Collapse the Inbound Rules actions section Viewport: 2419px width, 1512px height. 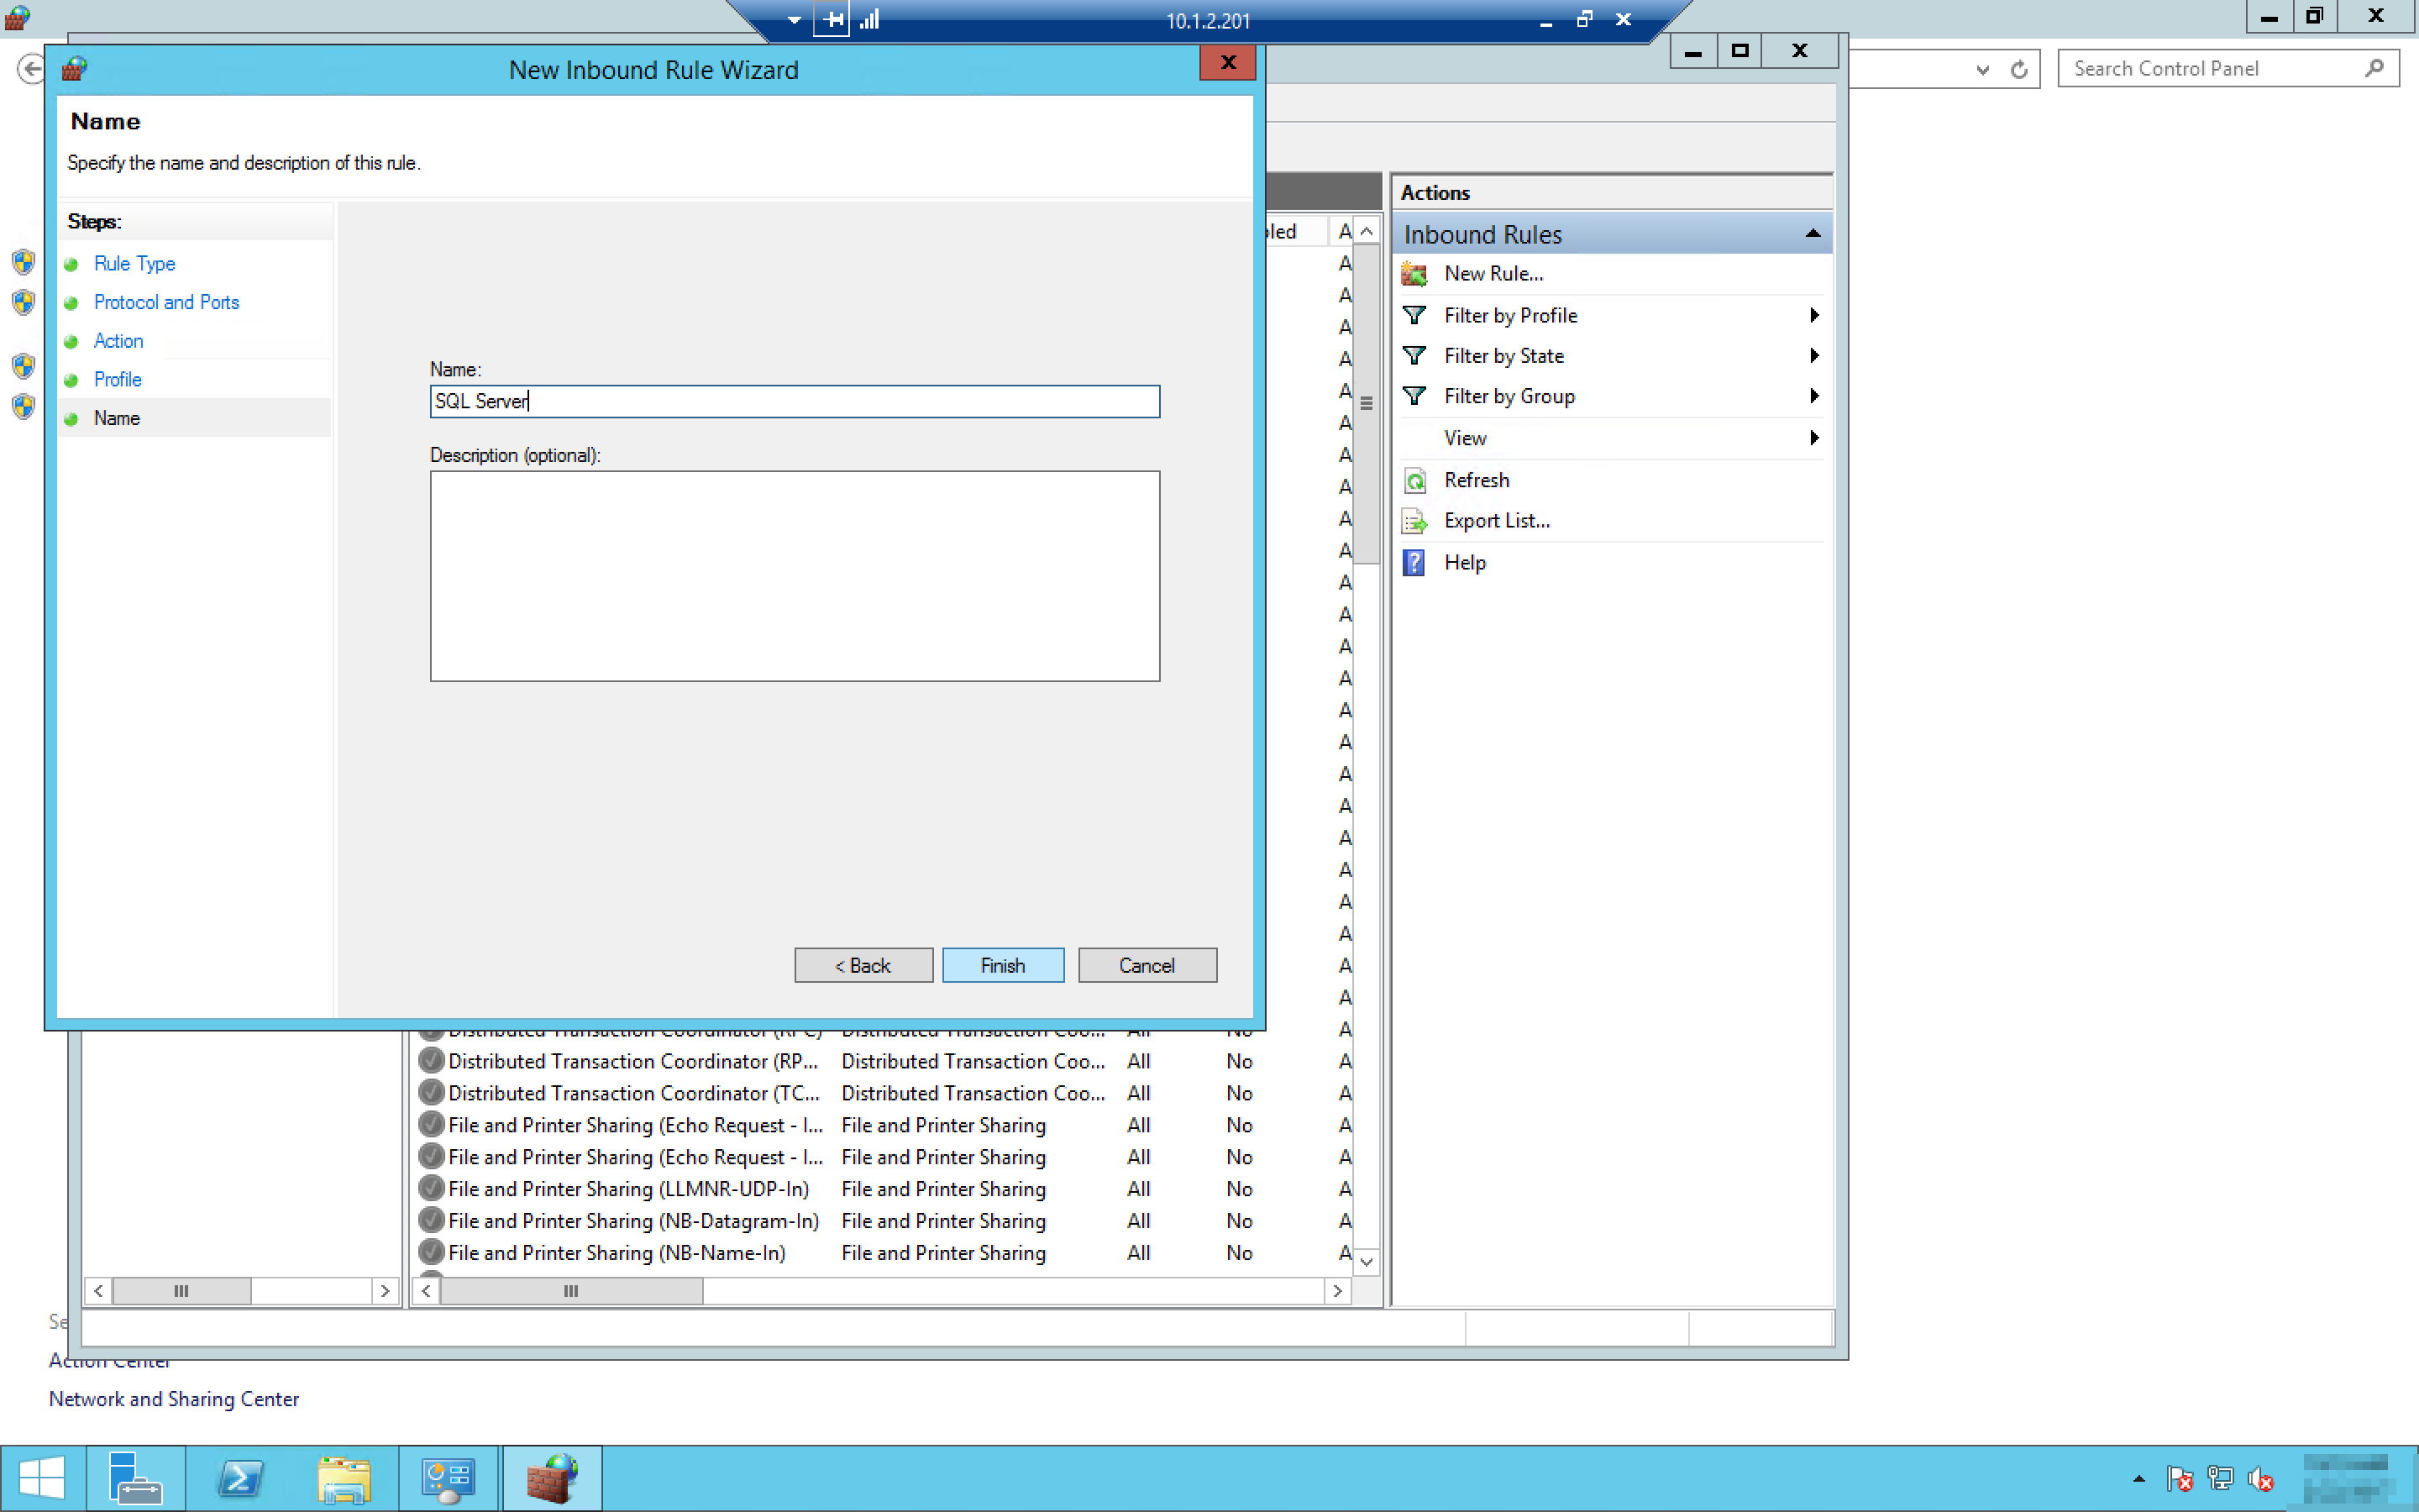coord(1811,234)
